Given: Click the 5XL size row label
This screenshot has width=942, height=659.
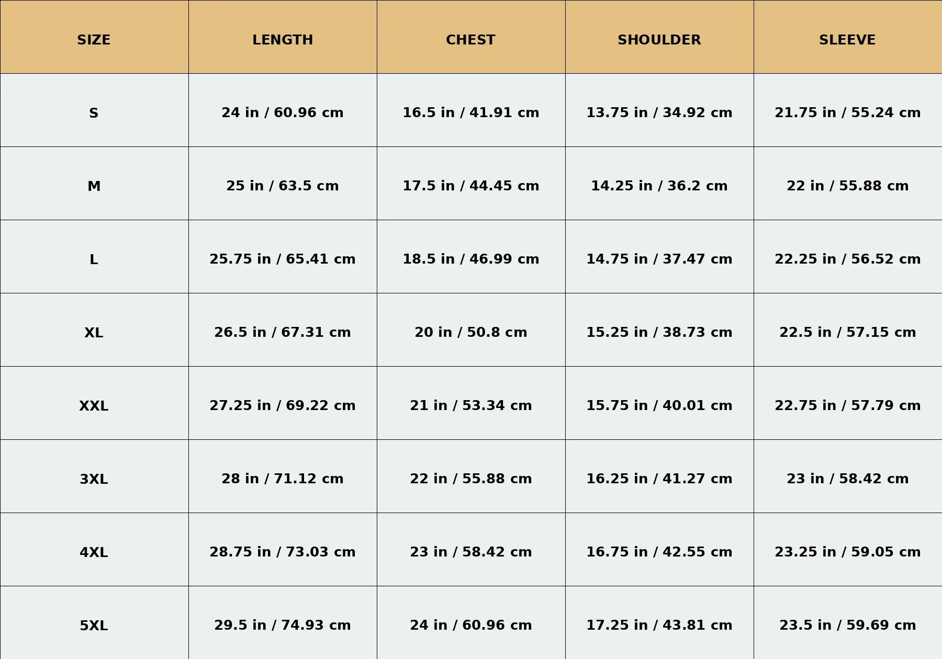Looking at the screenshot, I should click(x=94, y=626).
